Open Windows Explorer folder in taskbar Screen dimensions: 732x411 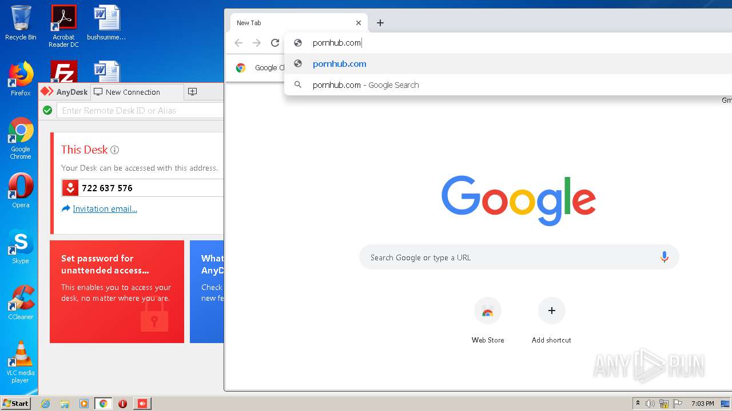(65, 404)
